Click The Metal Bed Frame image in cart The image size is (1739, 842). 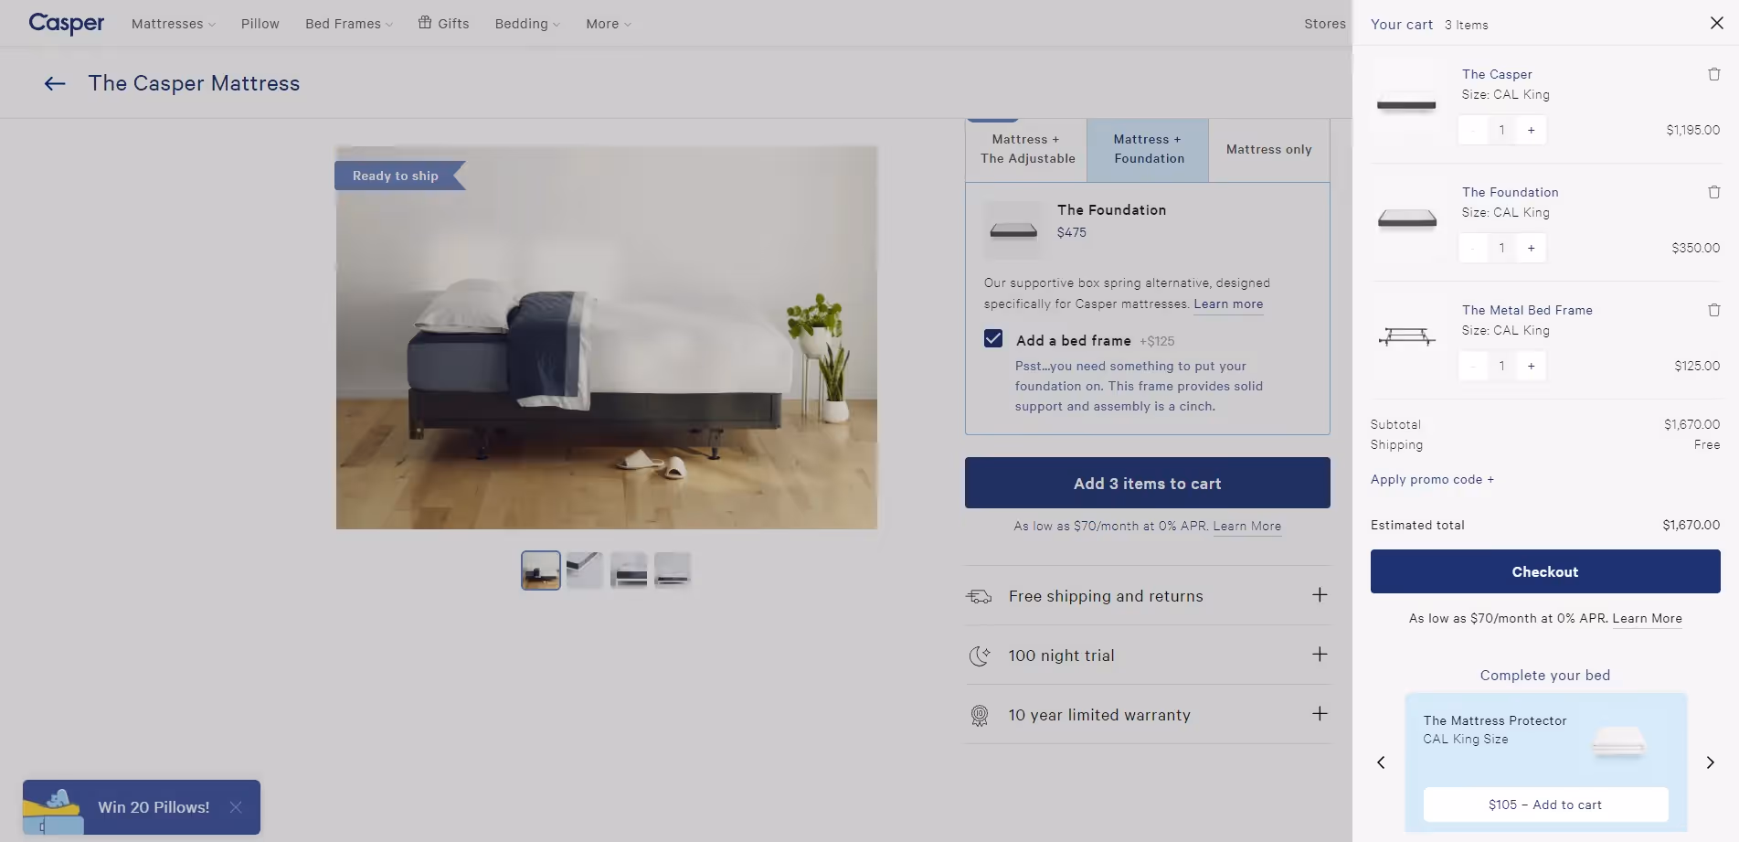(x=1407, y=338)
